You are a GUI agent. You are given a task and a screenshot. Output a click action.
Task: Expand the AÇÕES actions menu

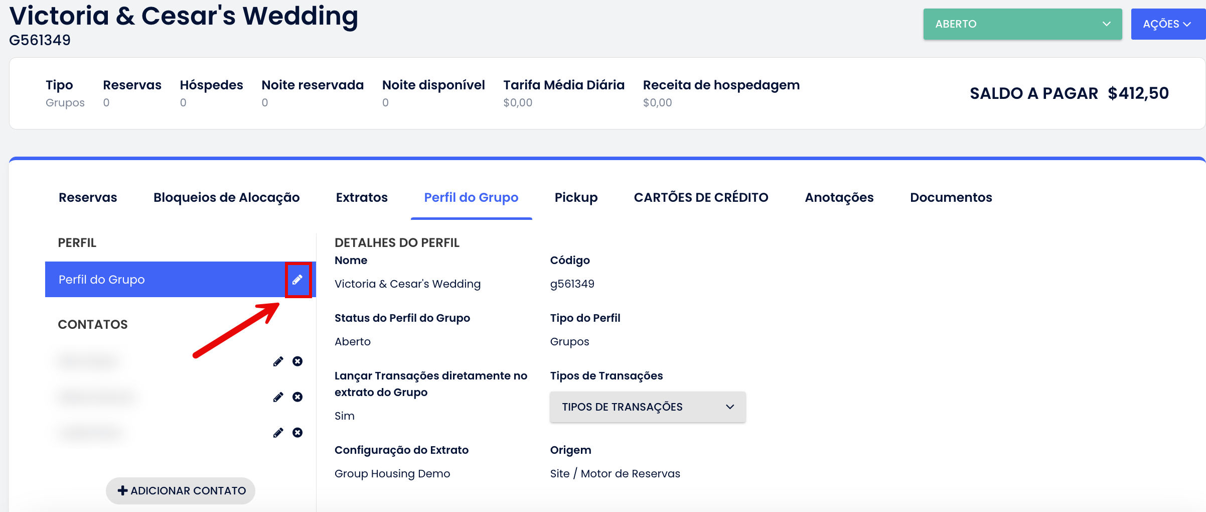[1166, 24]
